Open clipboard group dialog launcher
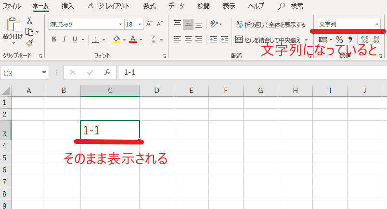The height and width of the screenshot is (209, 387). [40, 56]
